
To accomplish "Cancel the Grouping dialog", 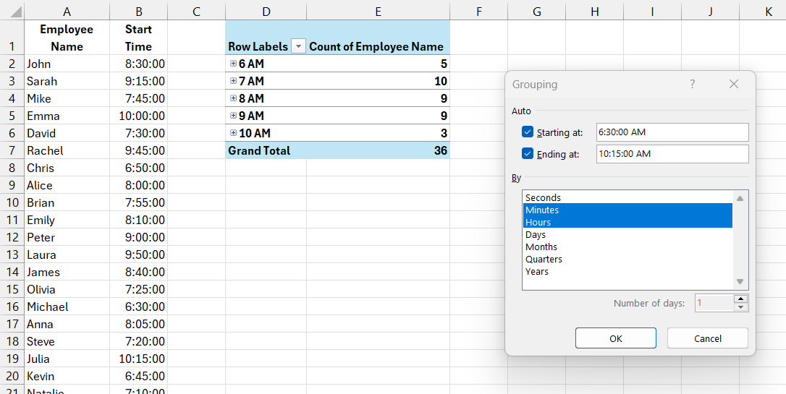I will point(707,338).
